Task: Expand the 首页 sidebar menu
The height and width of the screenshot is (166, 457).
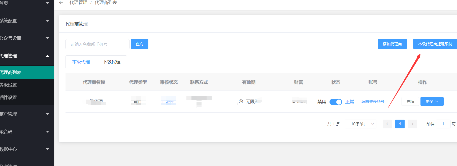Action: (27, 3)
